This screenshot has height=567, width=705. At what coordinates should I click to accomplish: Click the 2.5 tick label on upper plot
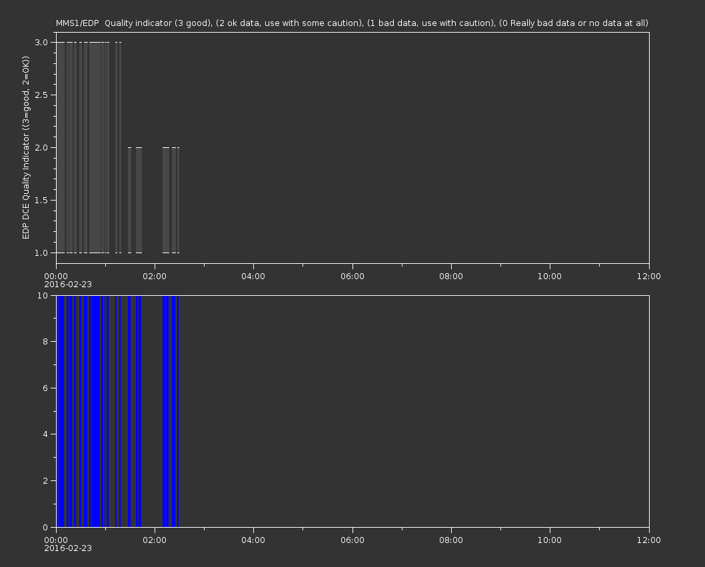coord(41,95)
